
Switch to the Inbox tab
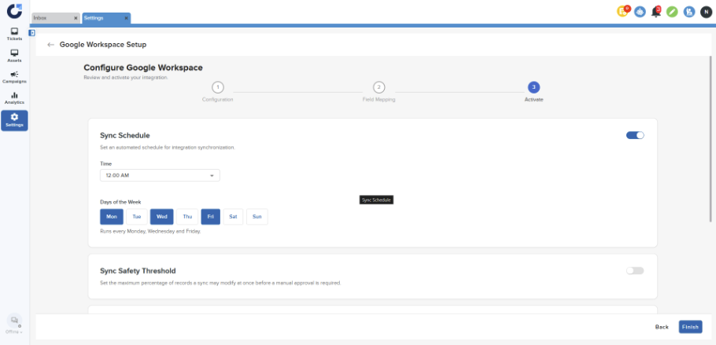[51, 18]
